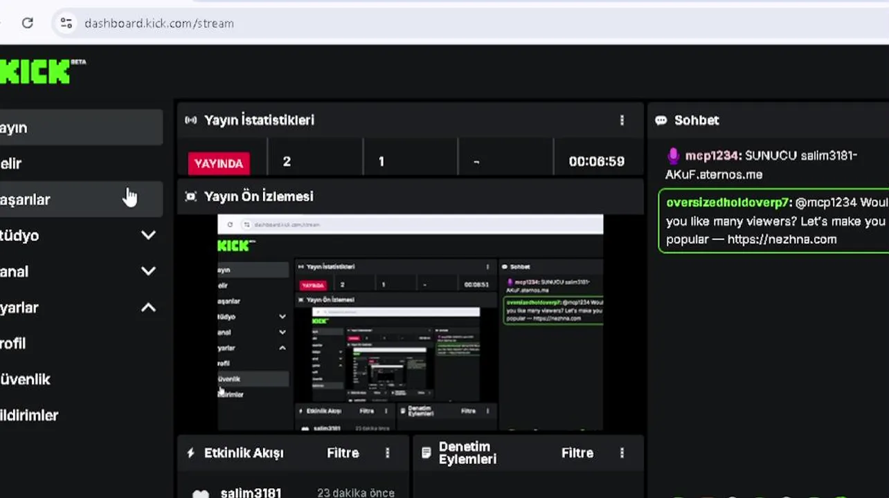Expand the Kanal sidebar chevron
The width and height of the screenshot is (889, 498).
(148, 271)
